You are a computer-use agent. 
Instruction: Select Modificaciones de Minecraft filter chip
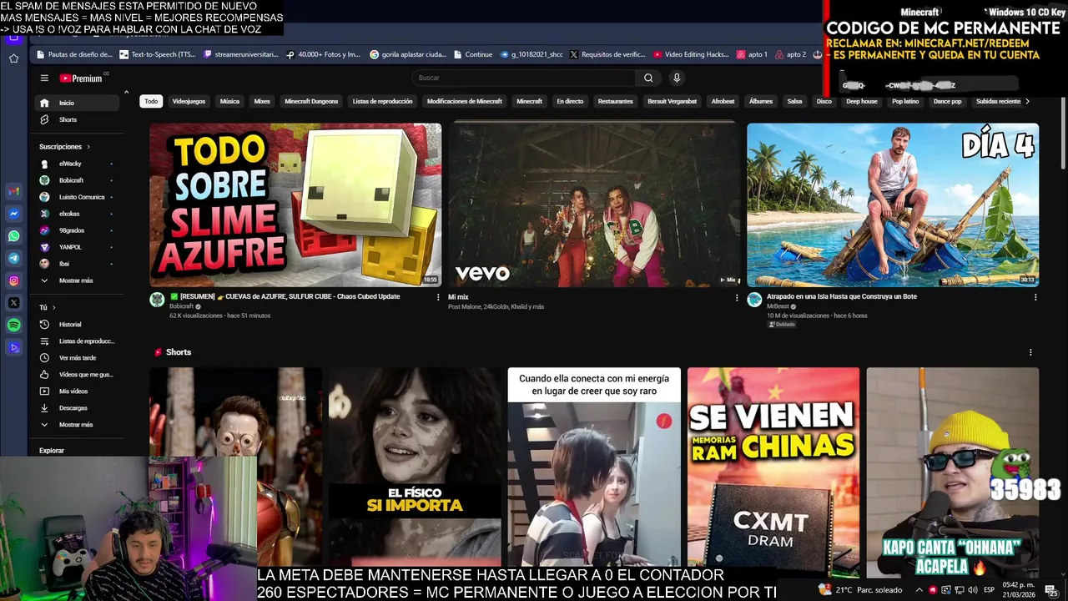[465, 101]
